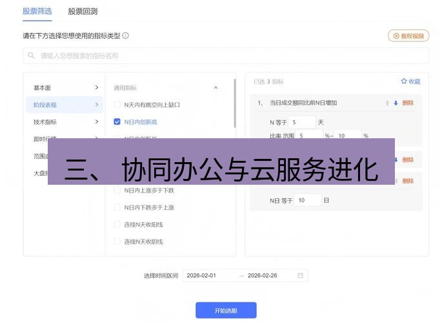Collapse the 通用指标 section chevron
The width and height of the screenshot is (442, 323).
pos(216,88)
